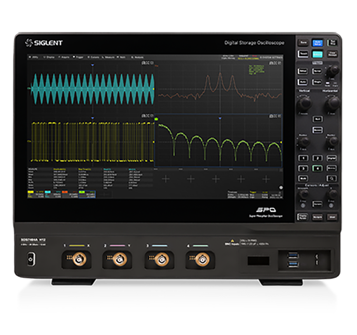The image size is (357, 335).
Task: Open the Display menu on screen
Action: point(49,57)
